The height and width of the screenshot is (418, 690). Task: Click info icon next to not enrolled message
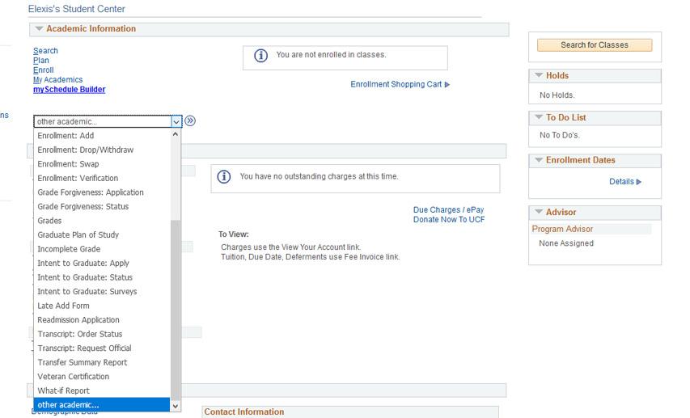(261, 56)
